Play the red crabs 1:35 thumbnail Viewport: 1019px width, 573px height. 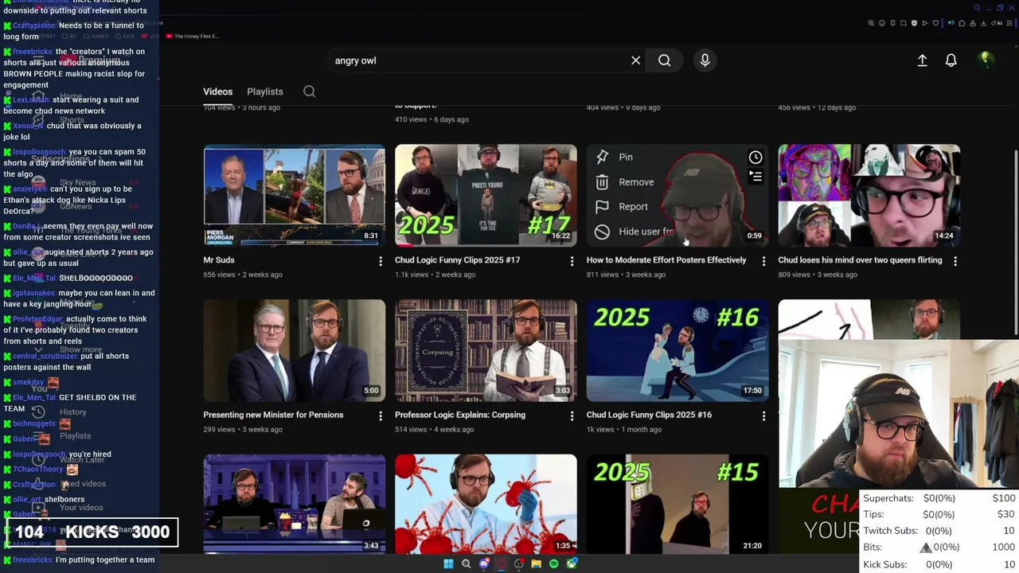pos(486,504)
